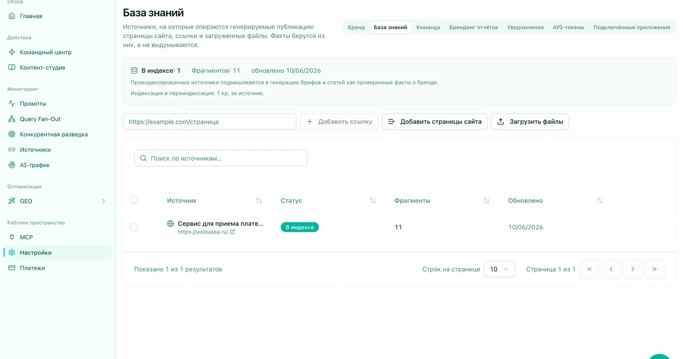This screenshot has width=683, height=359.
Task: Switch to the API-токены tab
Action: pos(568,27)
